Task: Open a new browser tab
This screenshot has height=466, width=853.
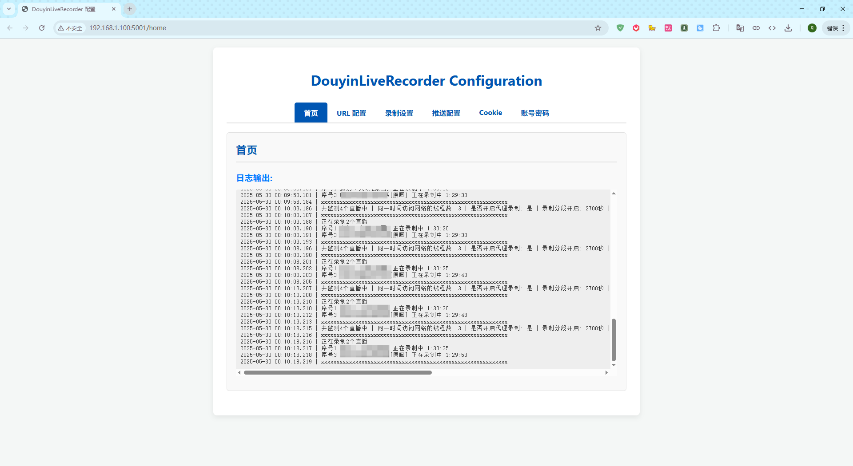Action: click(x=129, y=9)
